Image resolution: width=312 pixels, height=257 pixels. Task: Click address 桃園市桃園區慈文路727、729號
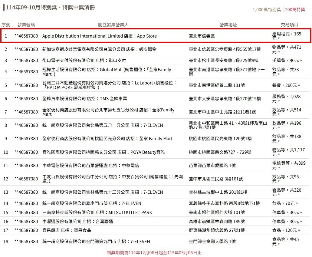point(220,152)
